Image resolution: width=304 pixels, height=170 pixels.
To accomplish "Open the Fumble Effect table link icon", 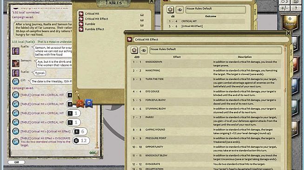I will (81, 29).
